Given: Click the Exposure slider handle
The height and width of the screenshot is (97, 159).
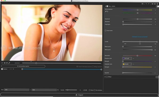Looking at the screenshot, I should pyautogui.click(x=138, y=19).
